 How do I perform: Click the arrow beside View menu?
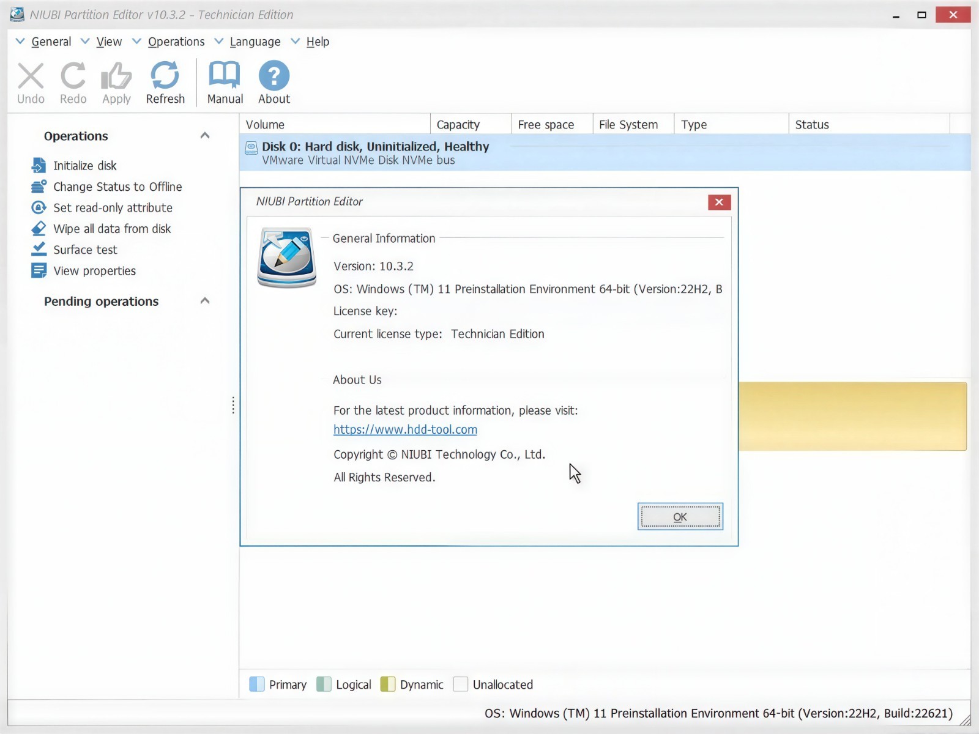point(85,41)
